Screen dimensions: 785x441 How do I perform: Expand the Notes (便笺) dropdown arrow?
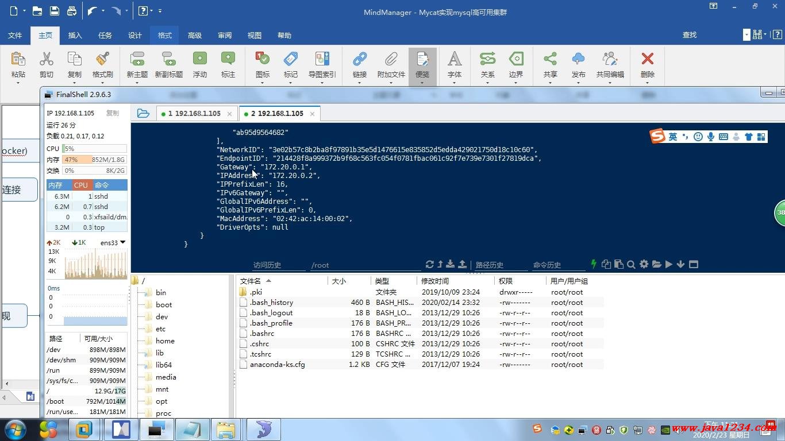click(x=422, y=83)
